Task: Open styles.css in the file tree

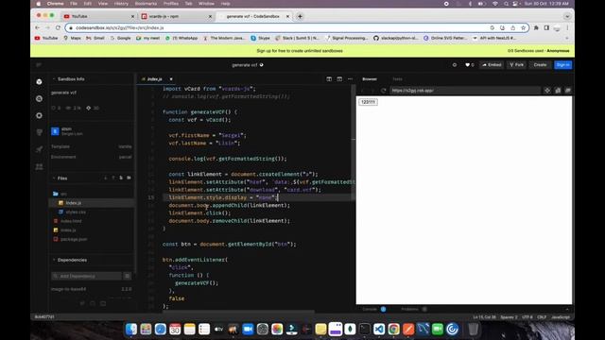Action: pyautogui.click(x=76, y=212)
